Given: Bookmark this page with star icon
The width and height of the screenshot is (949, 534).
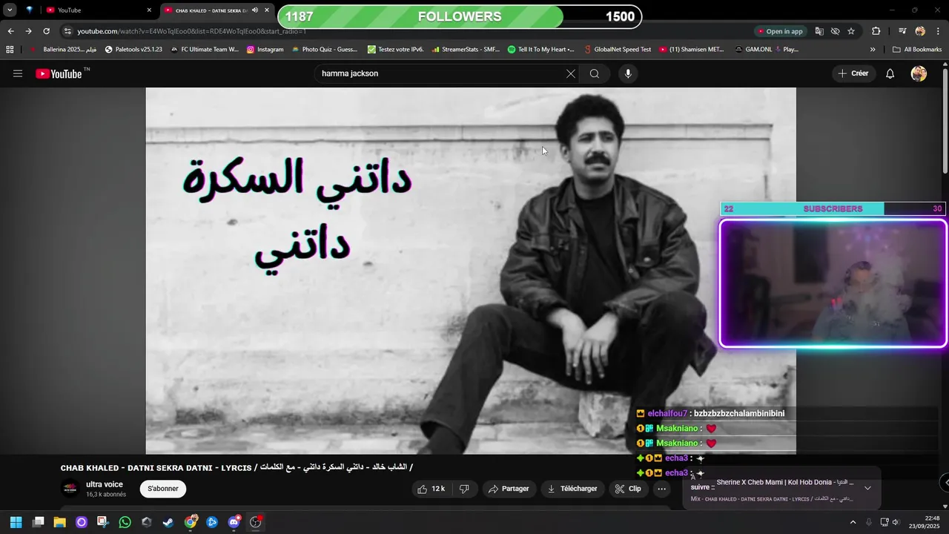Looking at the screenshot, I should [x=851, y=31].
